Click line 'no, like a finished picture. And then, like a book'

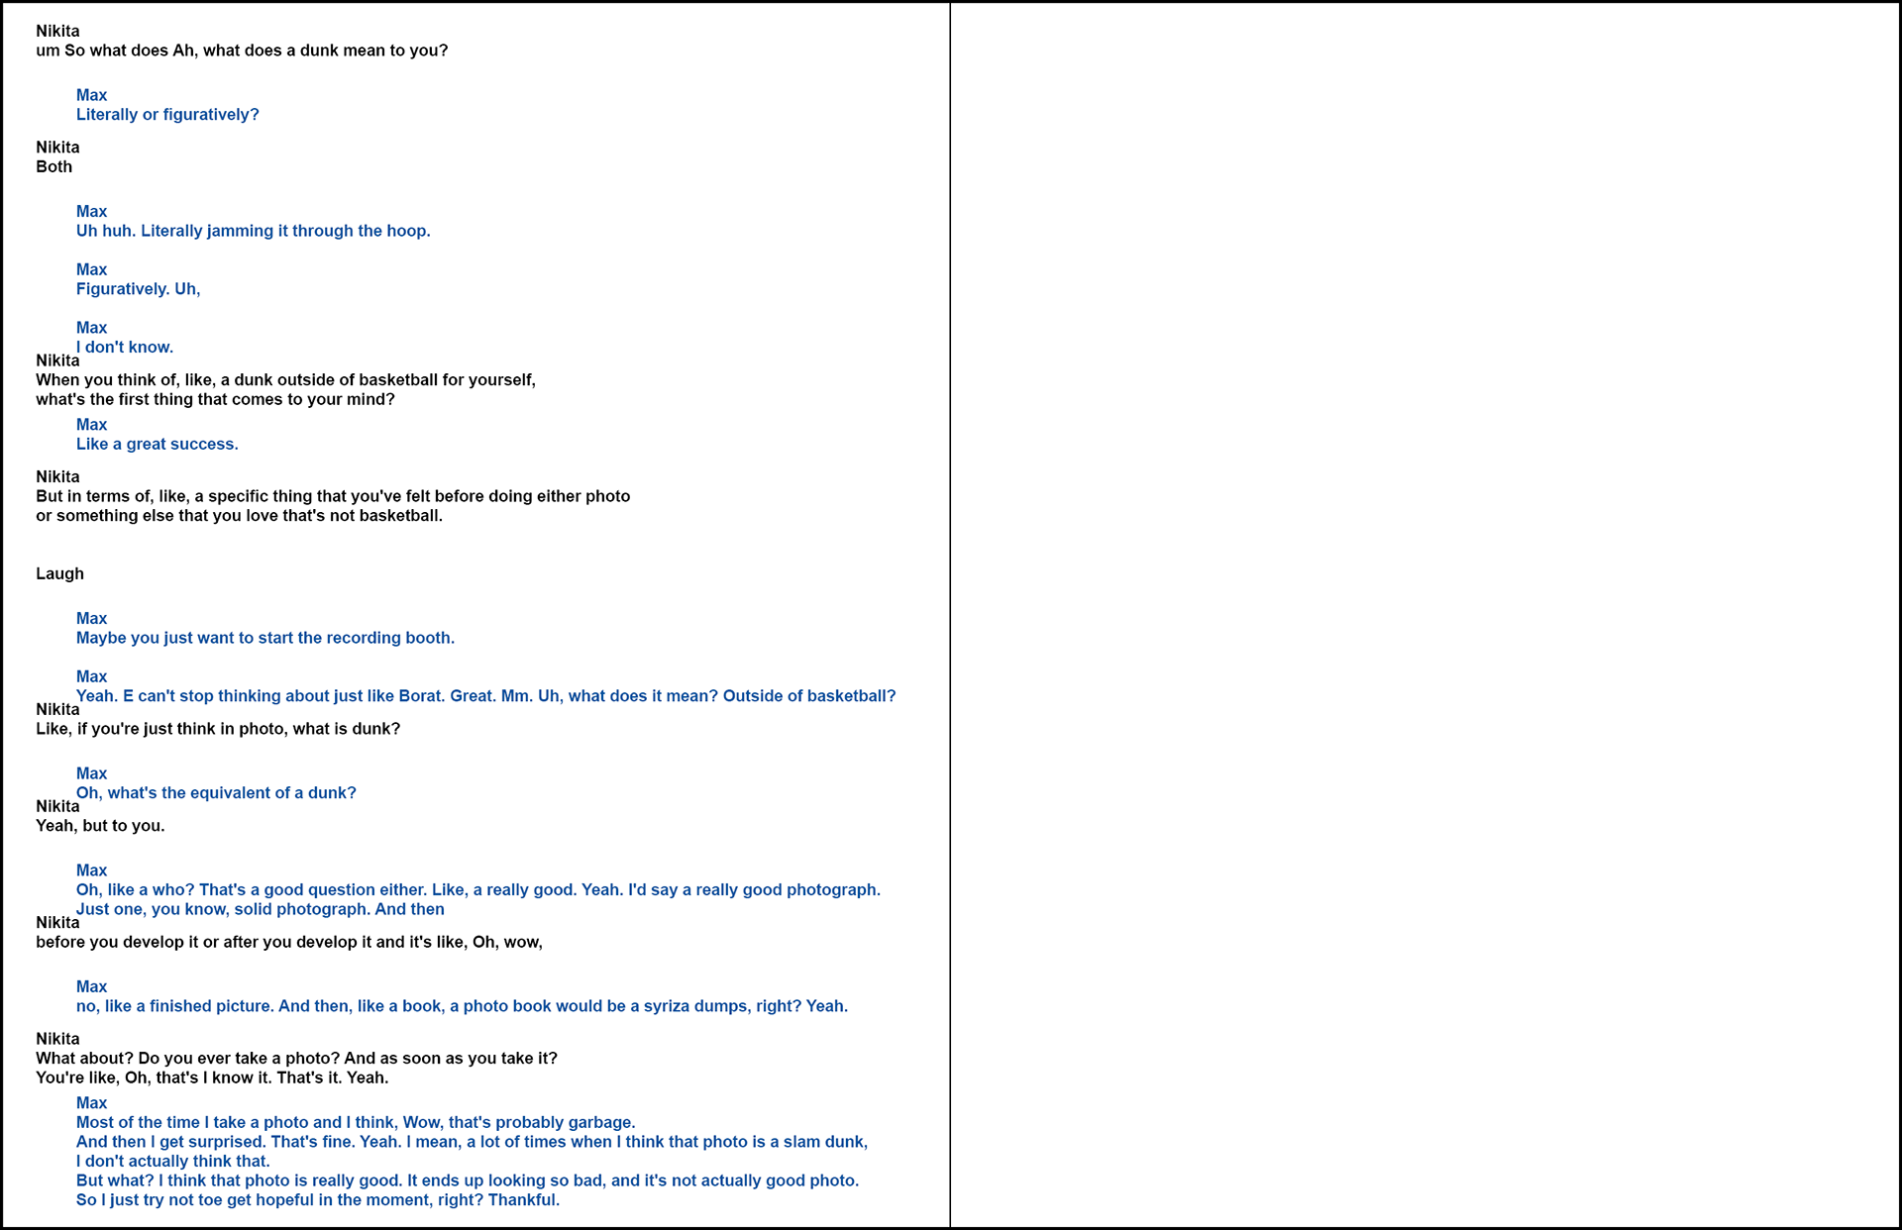[x=462, y=1006]
